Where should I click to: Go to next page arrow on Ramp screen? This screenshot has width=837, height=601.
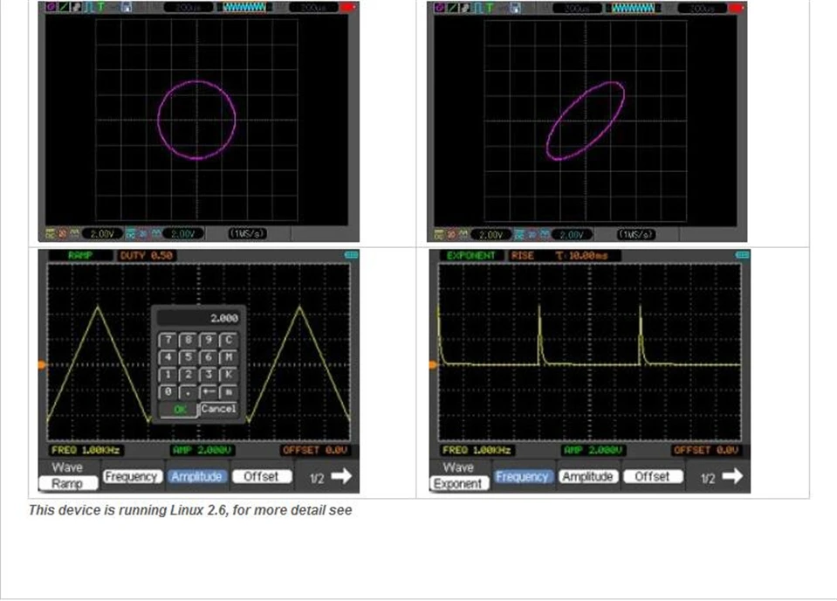pos(341,475)
